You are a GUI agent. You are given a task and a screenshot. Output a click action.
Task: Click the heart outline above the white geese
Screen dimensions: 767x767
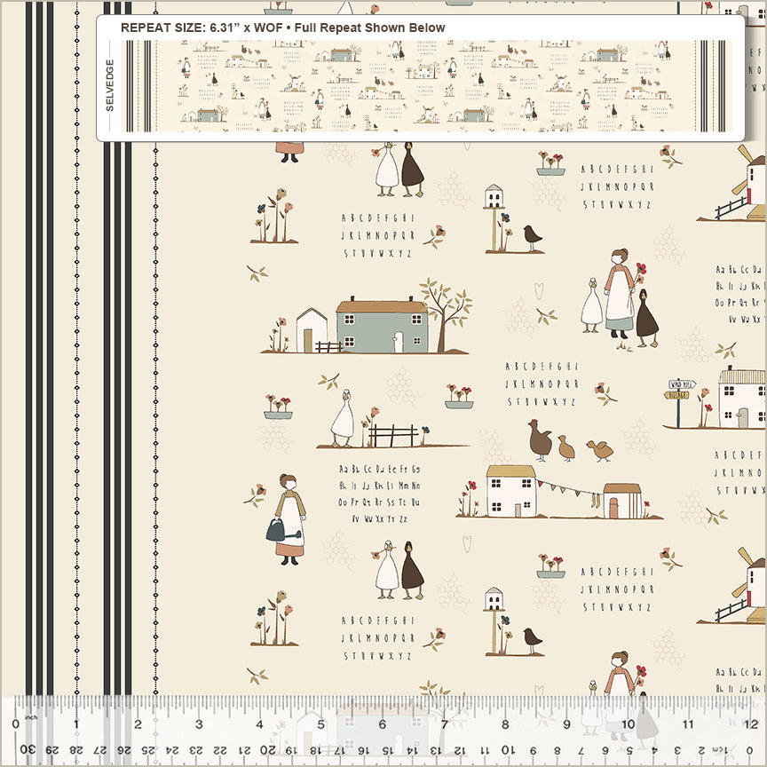coord(538,289)
